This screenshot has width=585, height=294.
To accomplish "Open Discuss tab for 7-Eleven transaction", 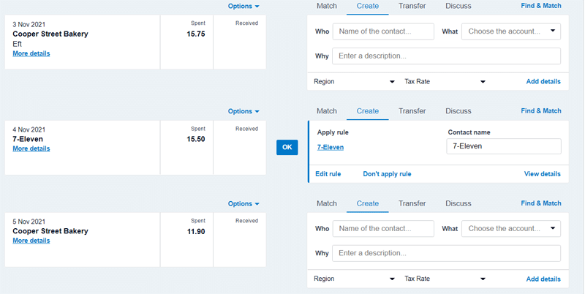I will [x=458, y=111].
